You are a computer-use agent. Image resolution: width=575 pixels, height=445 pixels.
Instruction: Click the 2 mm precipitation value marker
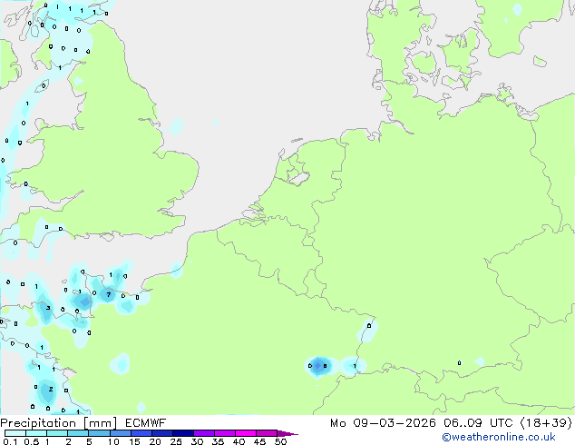[x=50, y=389]
